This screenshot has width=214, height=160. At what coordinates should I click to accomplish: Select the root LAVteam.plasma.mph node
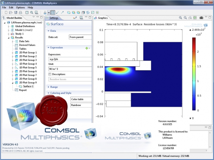pyautogui.click(x=26, y=22)
